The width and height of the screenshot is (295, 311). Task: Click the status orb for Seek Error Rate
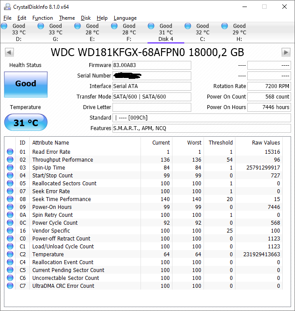(x=10, y=191)
